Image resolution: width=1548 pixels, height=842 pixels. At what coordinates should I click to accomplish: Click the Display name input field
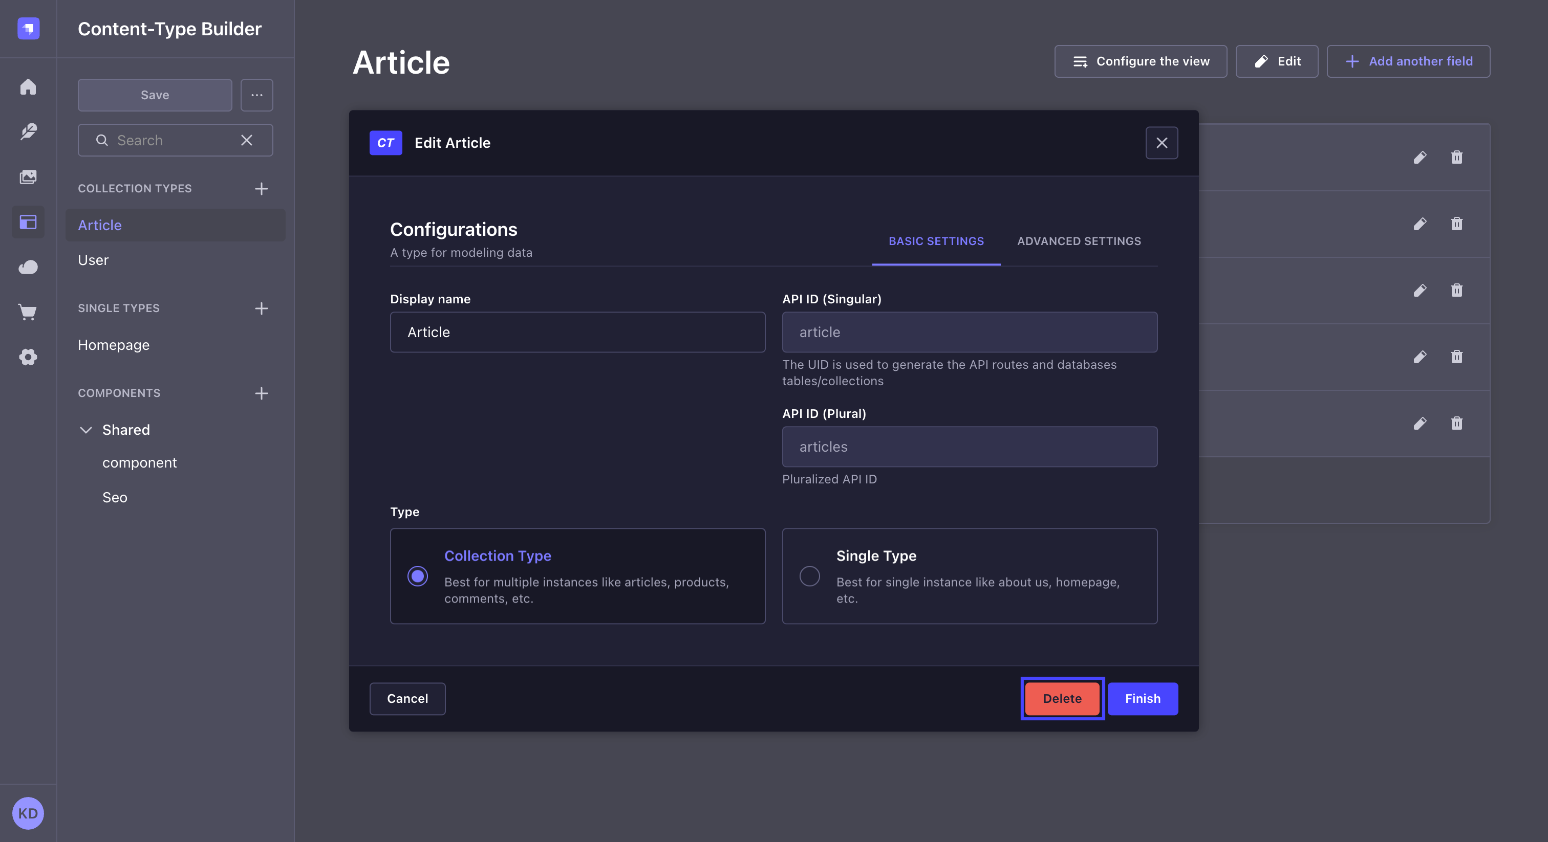pos(577,332)
